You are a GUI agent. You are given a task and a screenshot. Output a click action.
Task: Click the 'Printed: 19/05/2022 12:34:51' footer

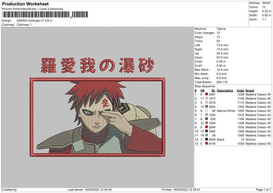(181, 189)
